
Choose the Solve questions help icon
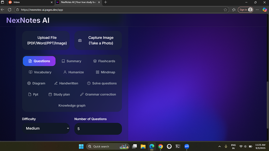pyautogui.click(x=89, y=83)
